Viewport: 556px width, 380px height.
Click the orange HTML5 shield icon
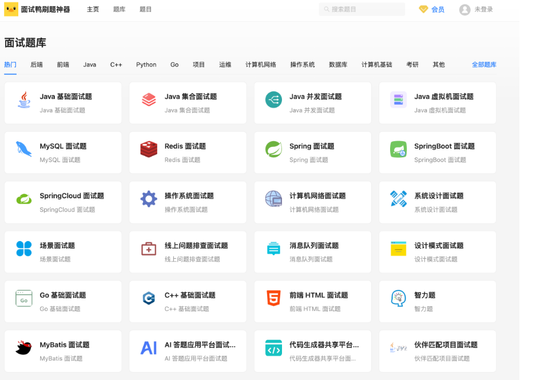coord(274,298)
